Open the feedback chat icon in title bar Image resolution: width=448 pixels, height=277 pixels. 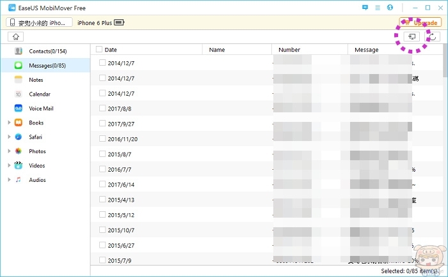(x=365, y=8)
